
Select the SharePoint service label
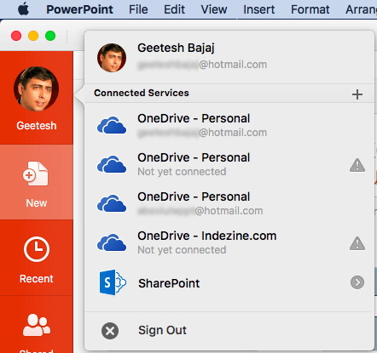click(169, 283)
